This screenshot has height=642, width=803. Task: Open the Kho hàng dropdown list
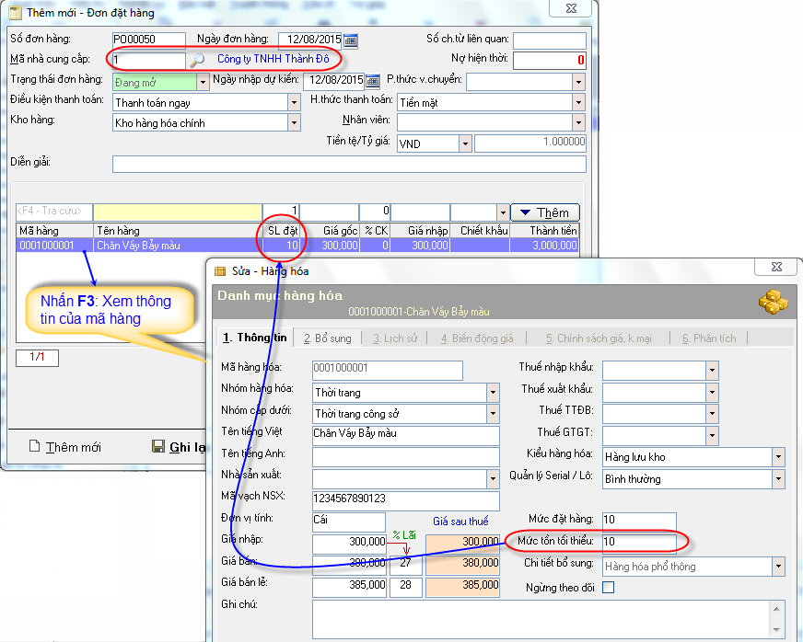click(294, 122)
